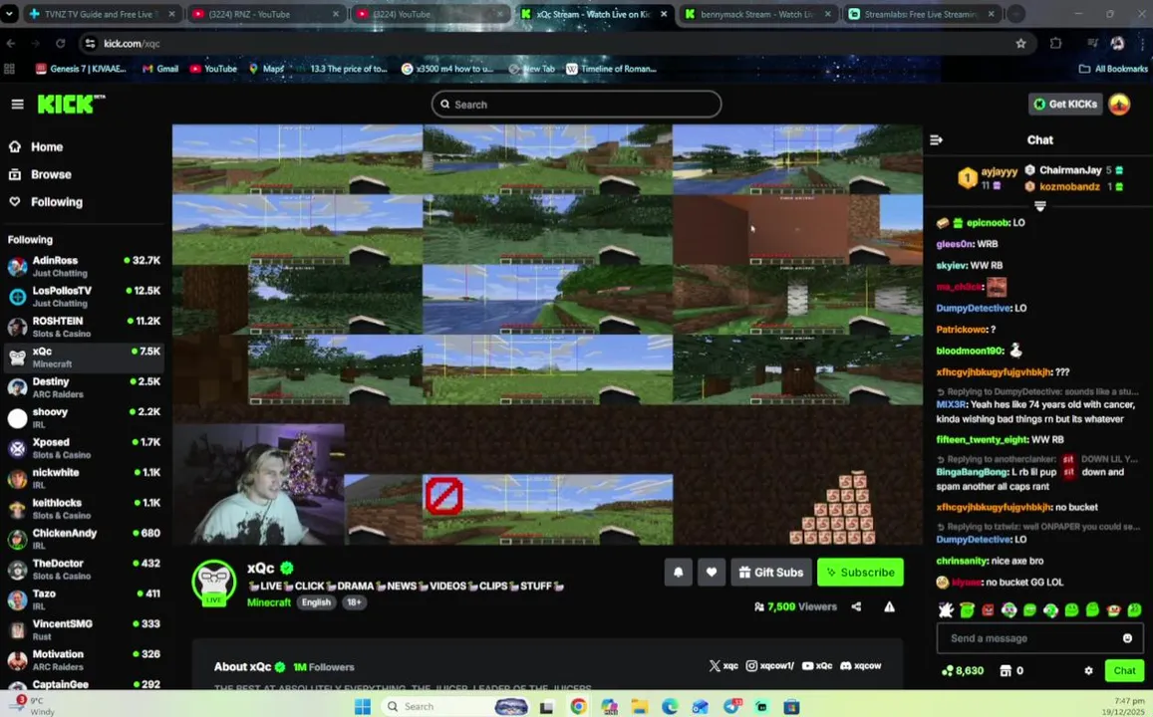Screen dimensions: 1153x717
Task: Open the chat shop icon
Action: tap(1006, 671)
